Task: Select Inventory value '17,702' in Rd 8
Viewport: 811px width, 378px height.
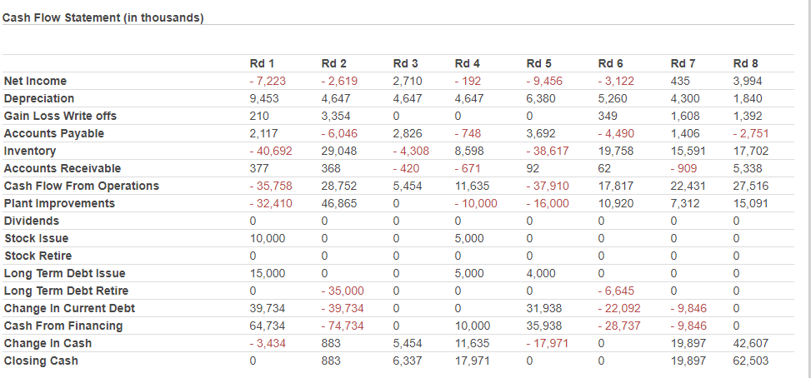Action: click(751, 152)
